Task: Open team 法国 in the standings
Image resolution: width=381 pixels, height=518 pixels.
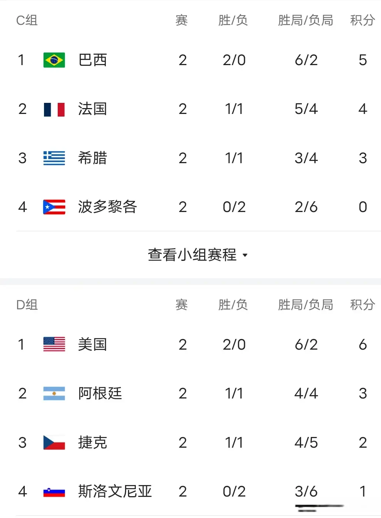Action: coord(92,109)
